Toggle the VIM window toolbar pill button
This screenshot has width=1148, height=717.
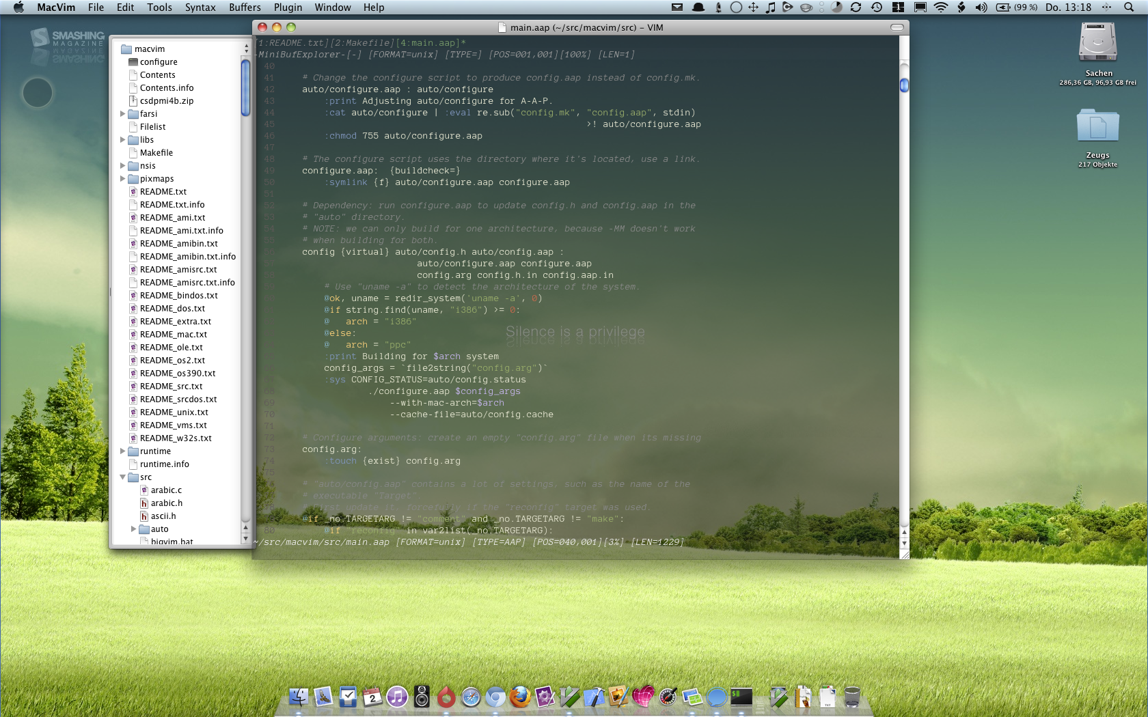coord(897,27)
